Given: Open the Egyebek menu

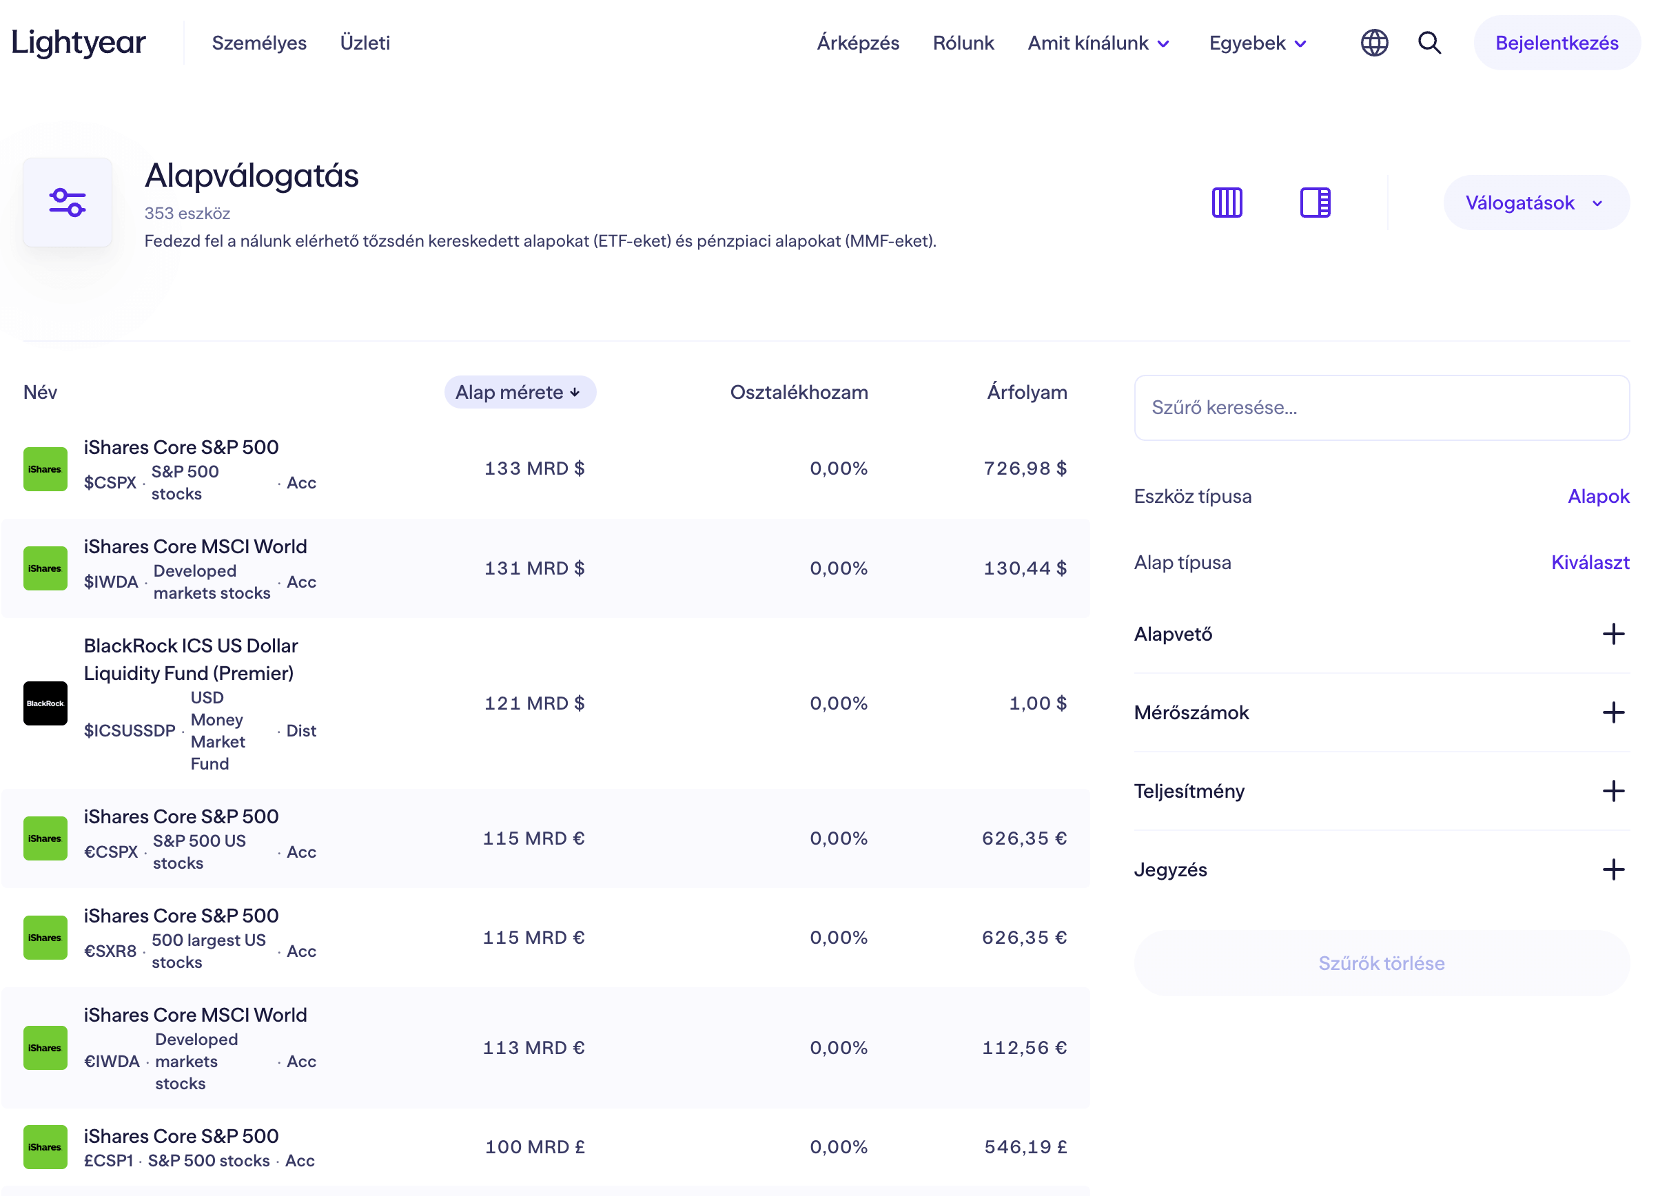Looking at the screenshot, I should pos(1258,43).
